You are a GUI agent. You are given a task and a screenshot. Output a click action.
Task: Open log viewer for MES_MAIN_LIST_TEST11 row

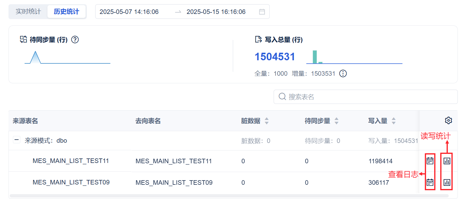coord(430,161)
